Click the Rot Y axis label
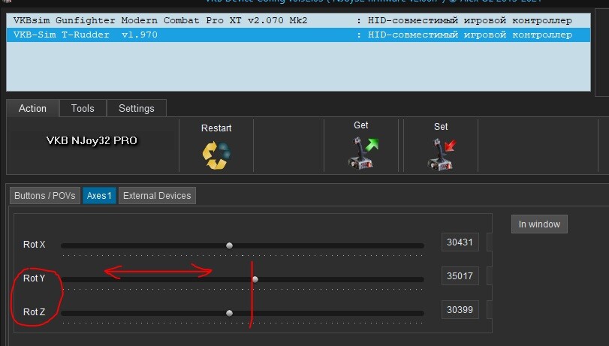This screenshot has height=346, width=609. 35,278
